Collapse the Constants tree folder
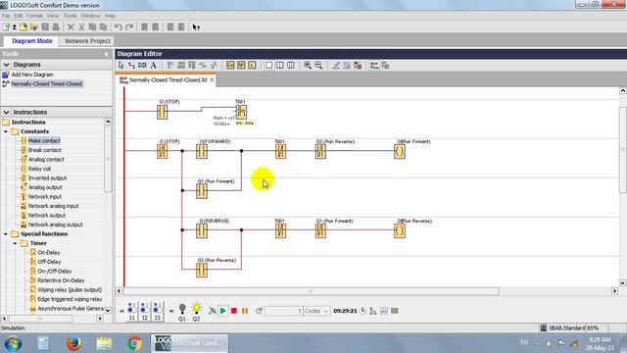Viewport: 627px width, 353px height. coord(6,131)
